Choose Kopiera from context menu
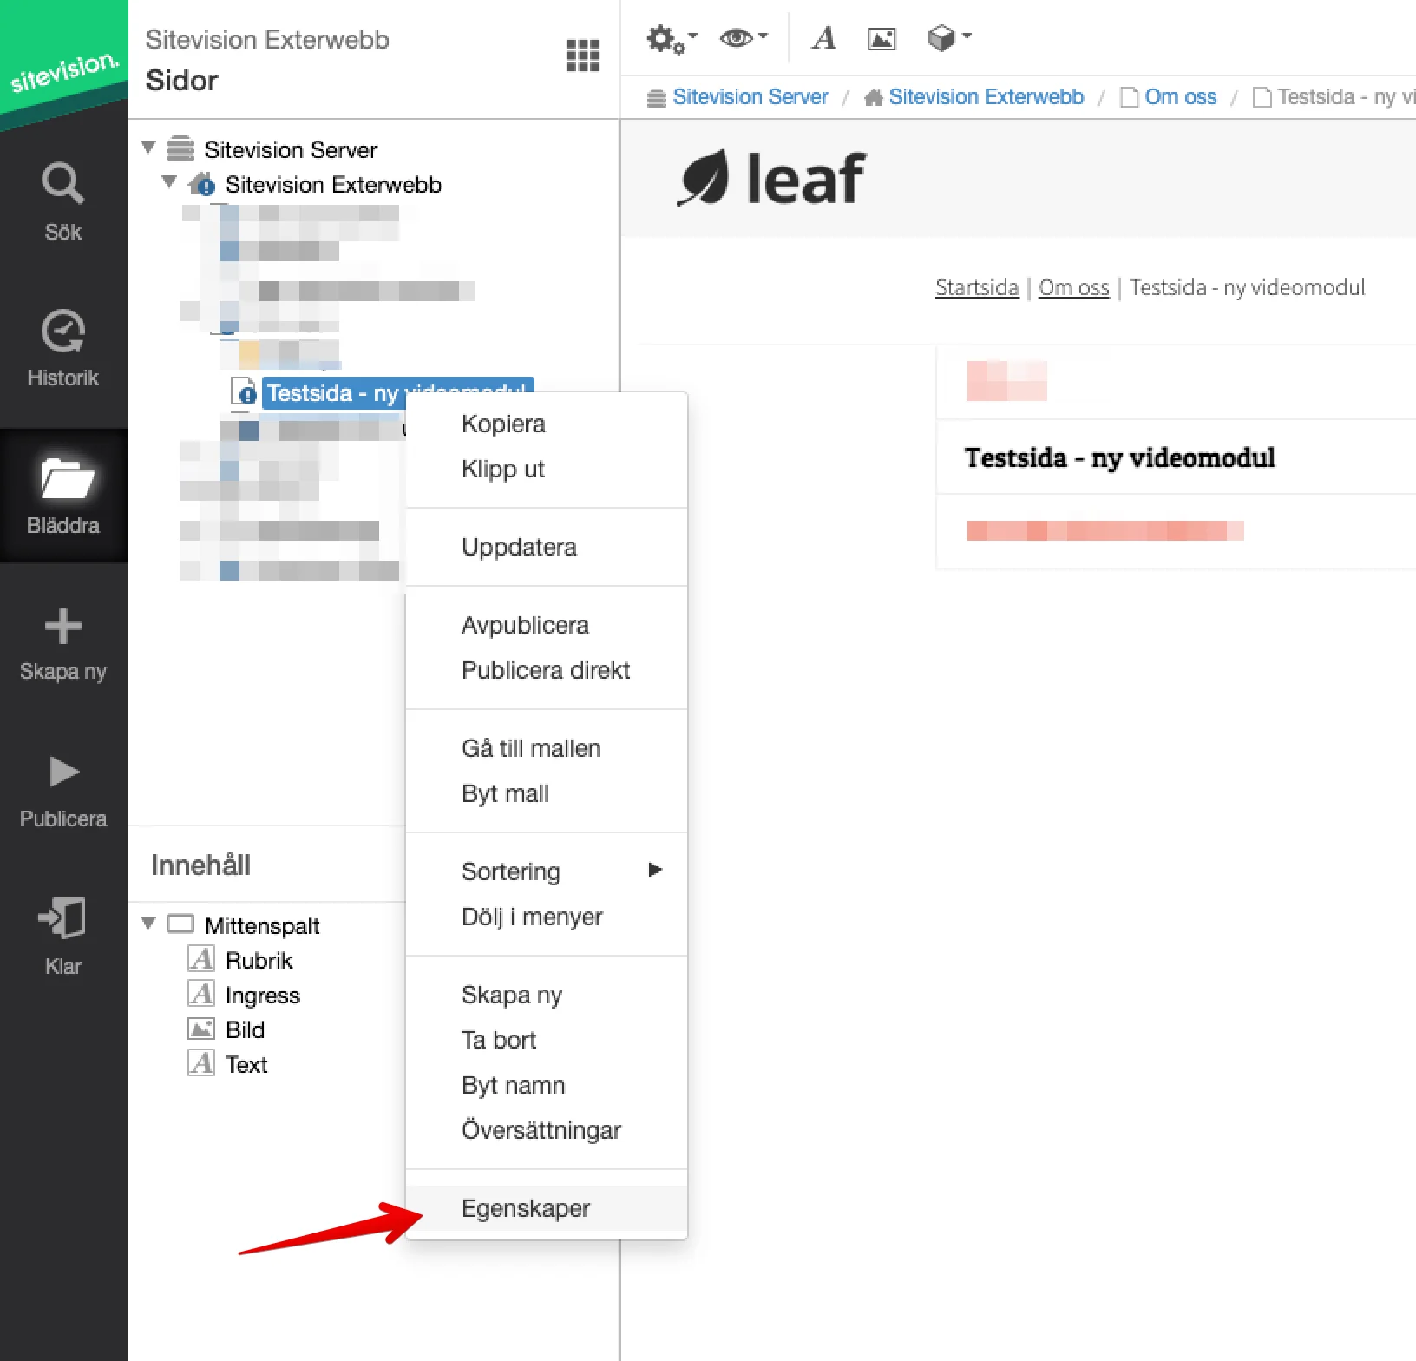Image resolution: width=1416 pixels, height=1361 pixels. [x=547, y=424]
